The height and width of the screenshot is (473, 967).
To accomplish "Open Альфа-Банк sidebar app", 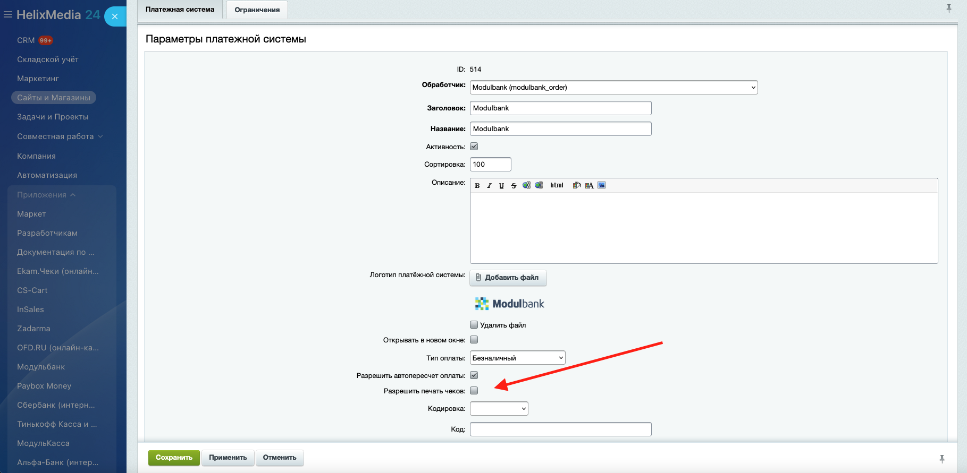I will 58,462.
